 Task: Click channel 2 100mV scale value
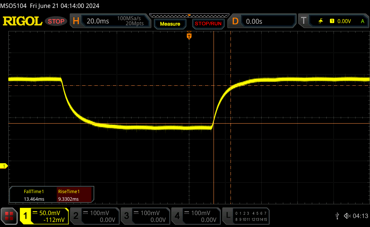tap(99, 213)
